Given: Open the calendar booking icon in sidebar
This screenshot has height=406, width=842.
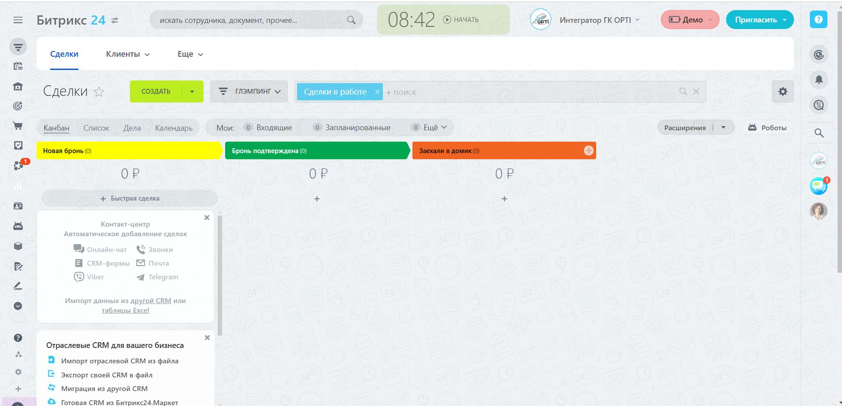Looking at the screenshot, I should point(18,66).
